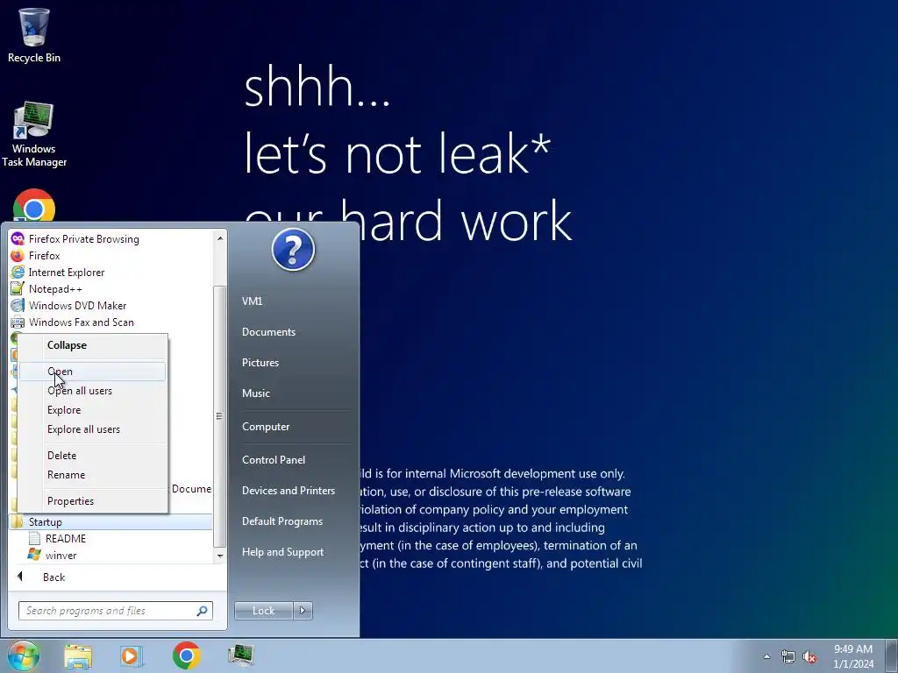Screen dimensions: 898x673
Task: Click the muted volume tray icon
Action: coord(809,656)
